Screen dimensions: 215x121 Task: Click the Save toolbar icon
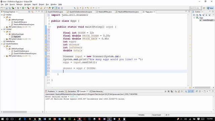click(6, 8)
